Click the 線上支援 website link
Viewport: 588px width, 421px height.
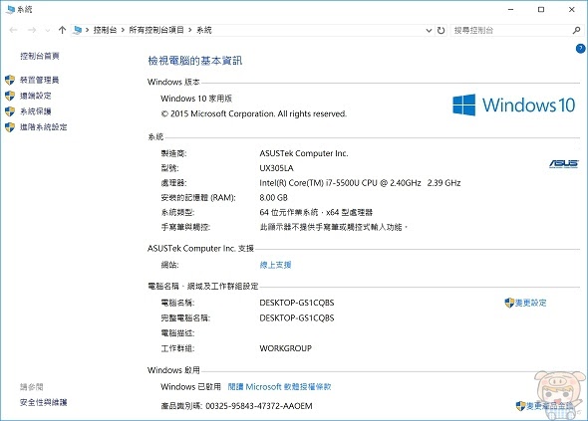pos(276,265)
